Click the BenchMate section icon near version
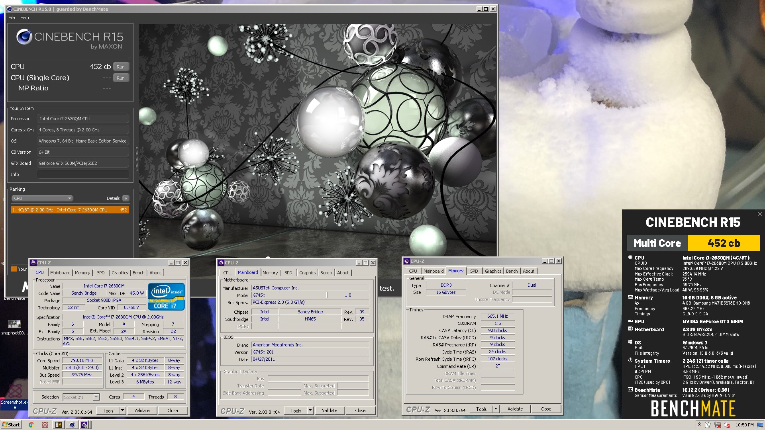This screenshot has height=430, width=765. click(x=630, y=389)
